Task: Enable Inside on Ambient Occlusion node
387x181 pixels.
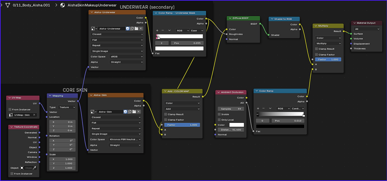Action: (219, 114)
